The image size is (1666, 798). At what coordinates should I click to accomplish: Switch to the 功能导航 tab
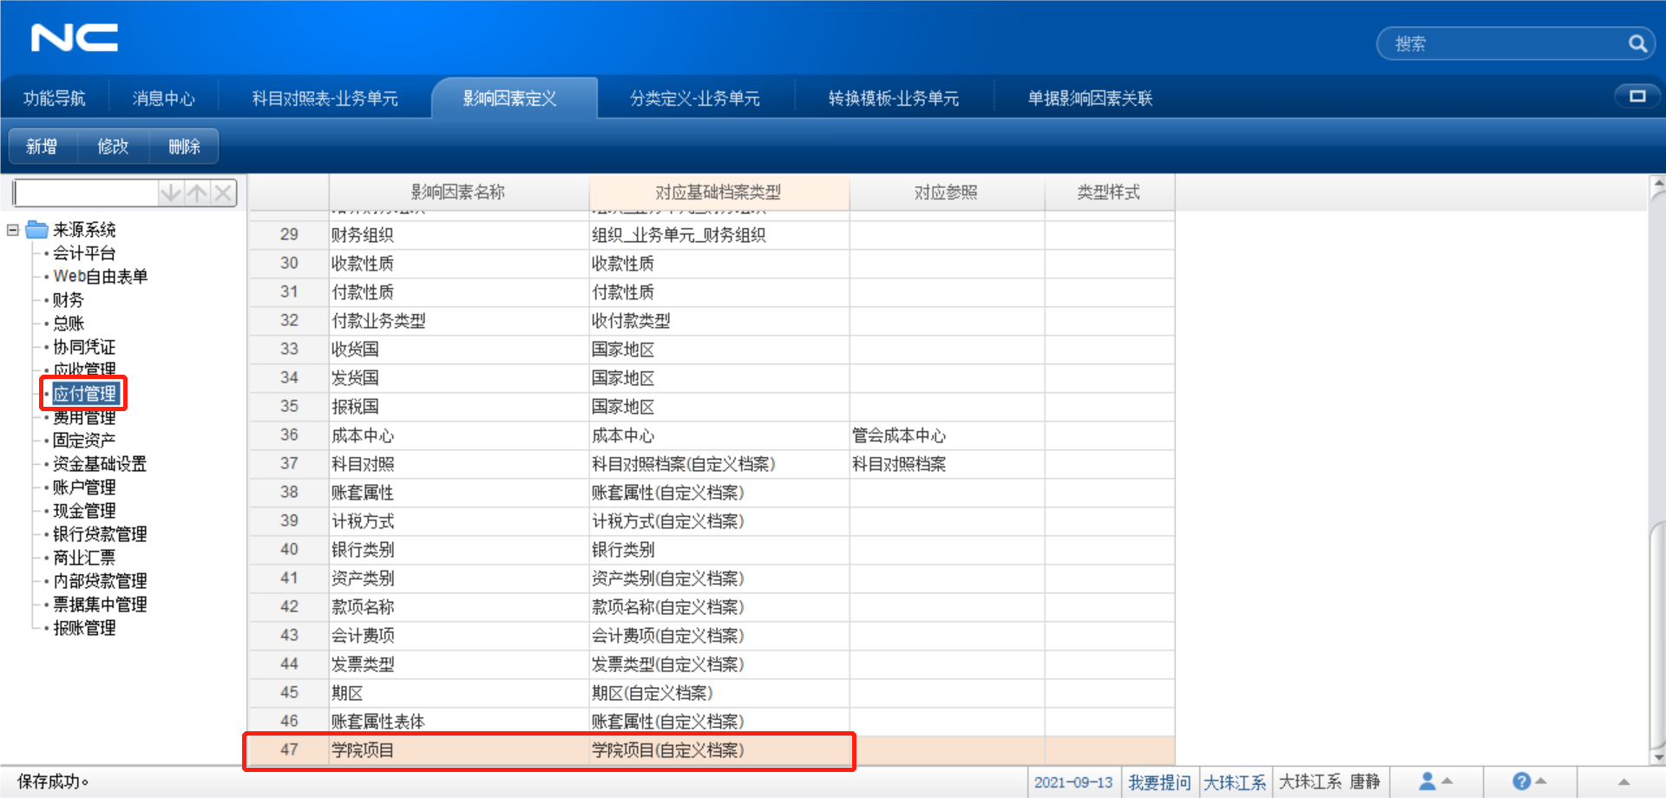(54, 97)
